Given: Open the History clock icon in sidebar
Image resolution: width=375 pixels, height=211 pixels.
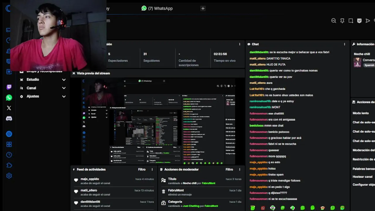Looking at the screenshot, I should click(x=9, y=155).
